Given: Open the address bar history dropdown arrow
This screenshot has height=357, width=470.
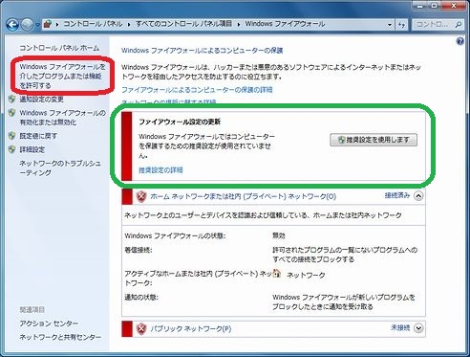Looking at the screenshot, I should point(390,25).
